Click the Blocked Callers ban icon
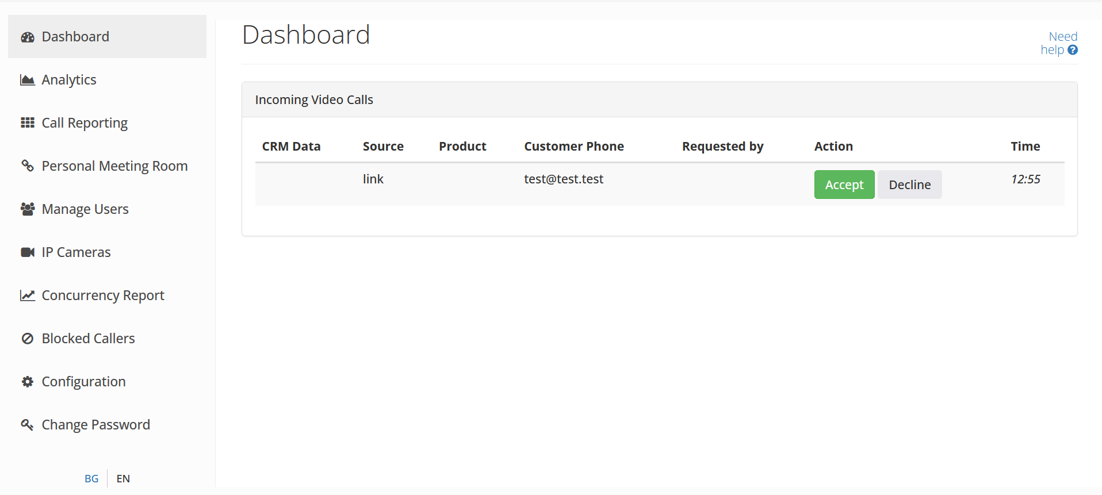 (x=28, y=339)
